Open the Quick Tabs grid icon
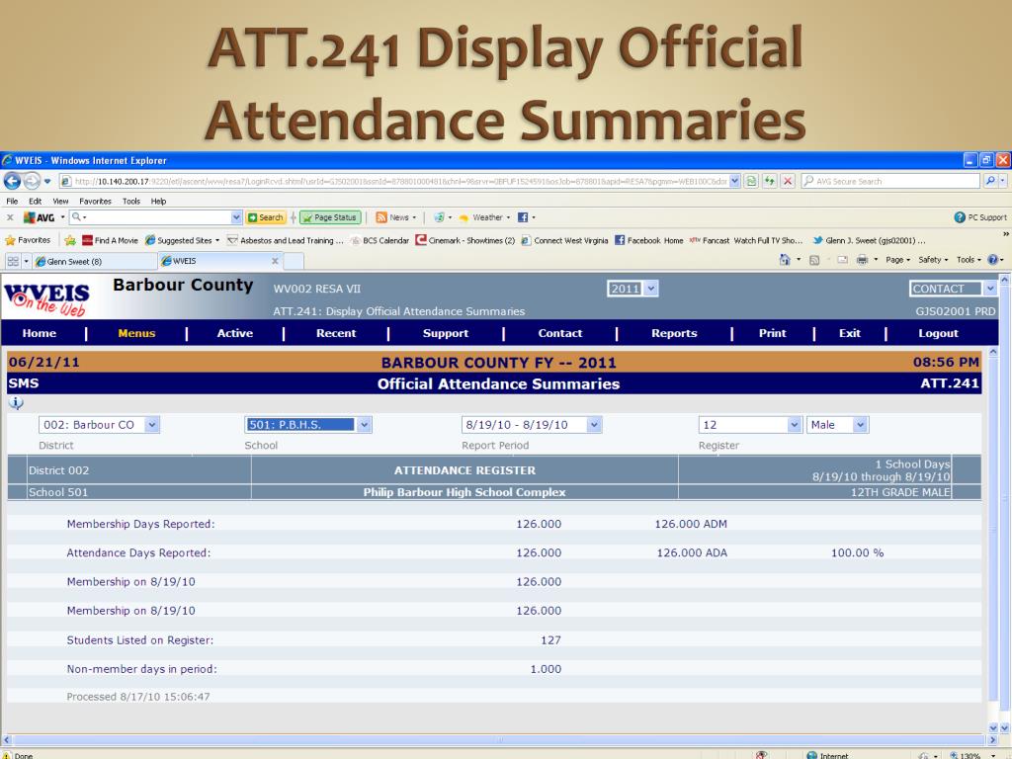The width and height of the screenshot is (1012, 759). pyautogui.click(x=13, y=261)
